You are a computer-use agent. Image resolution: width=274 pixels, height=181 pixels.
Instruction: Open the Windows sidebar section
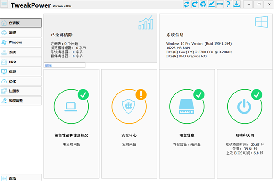21,42
